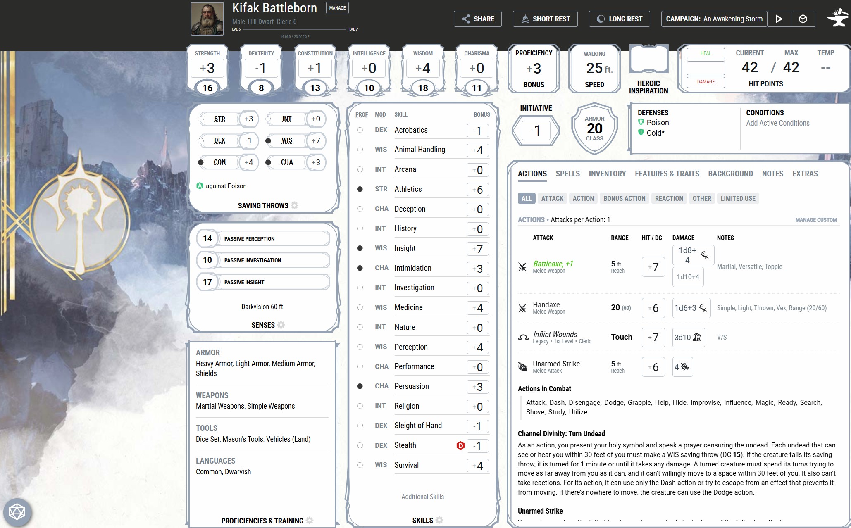
Task: Open Proficiencies & Training gear icon
Action: (x=310, y=521)
